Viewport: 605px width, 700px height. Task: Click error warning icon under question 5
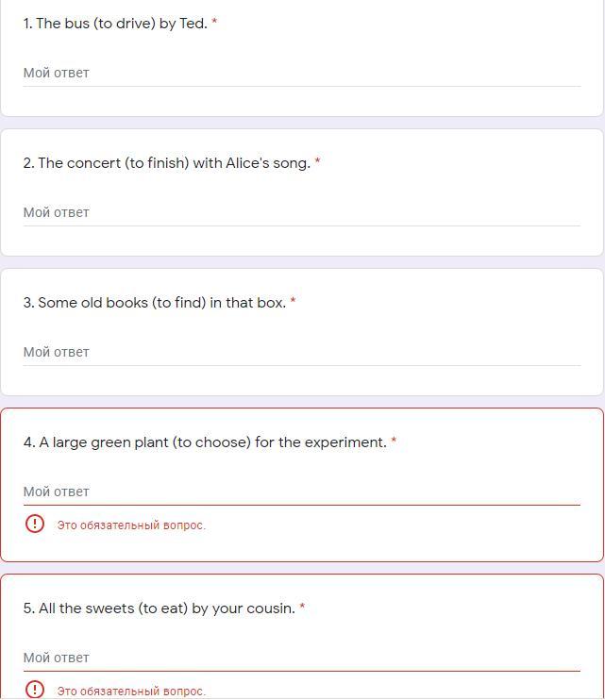pos(35,690)
